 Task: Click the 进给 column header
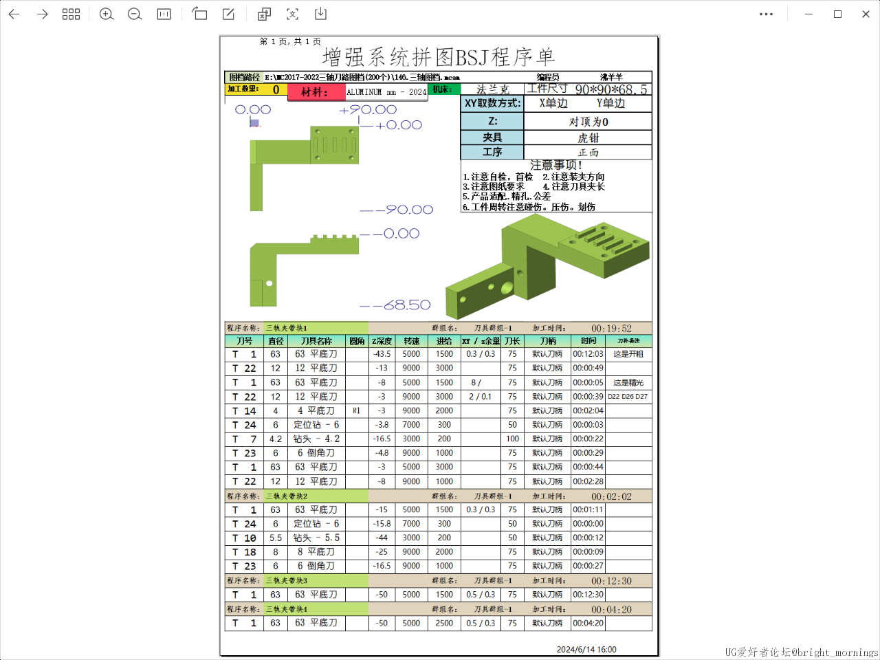pos(444,341)
